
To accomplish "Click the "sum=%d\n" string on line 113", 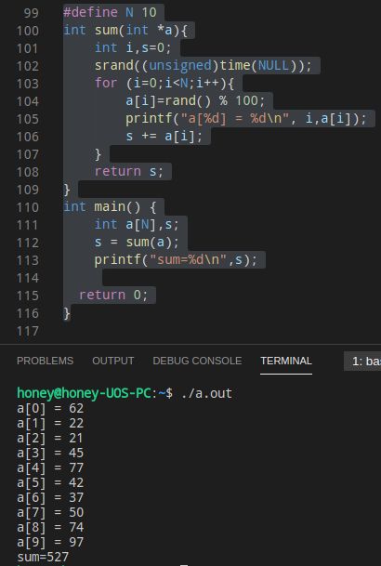I will coord(189,260).
